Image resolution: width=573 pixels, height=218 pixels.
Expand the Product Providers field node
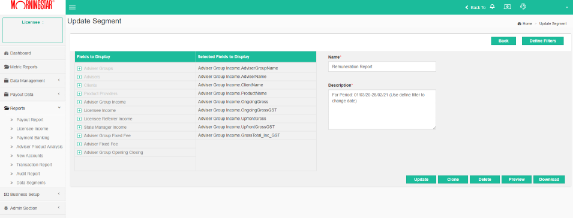[x=79, y=93]
